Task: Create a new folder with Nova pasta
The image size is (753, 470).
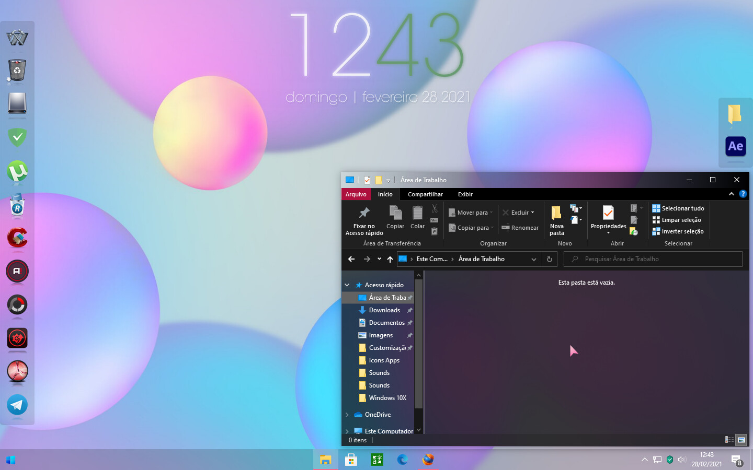Action: coord(557,220)
